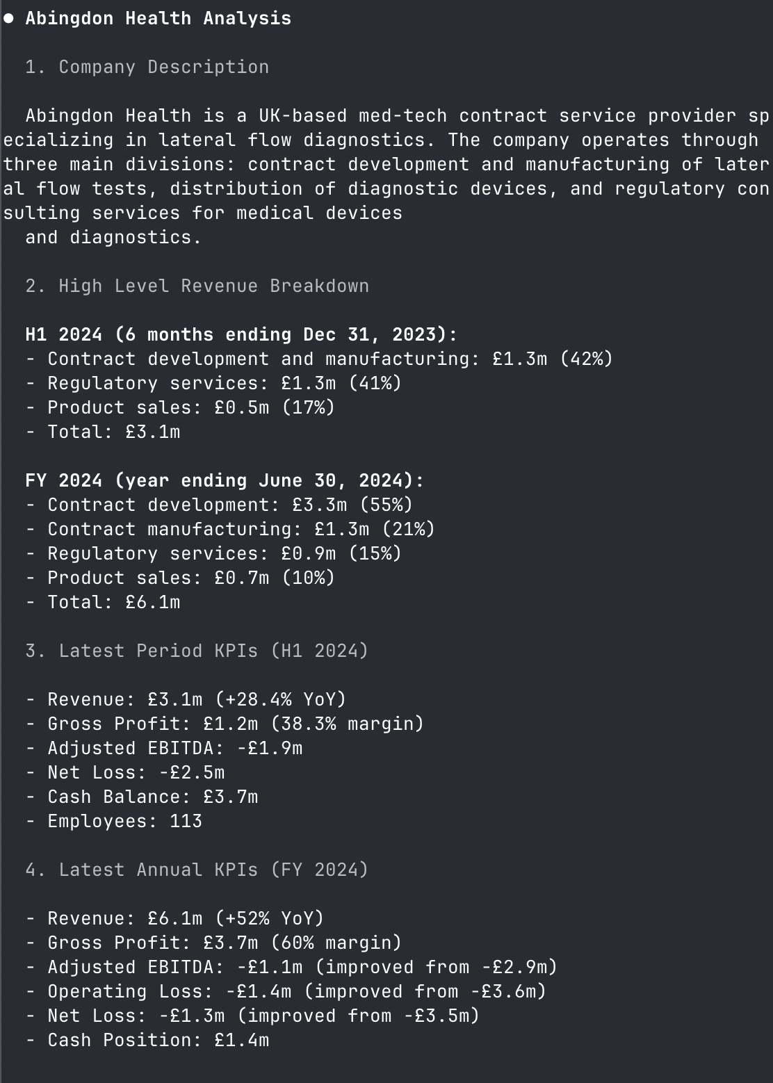Viewport: 773px width, 1083px height.
Task: Click the Company Description section heading
Action: (147, 67)
